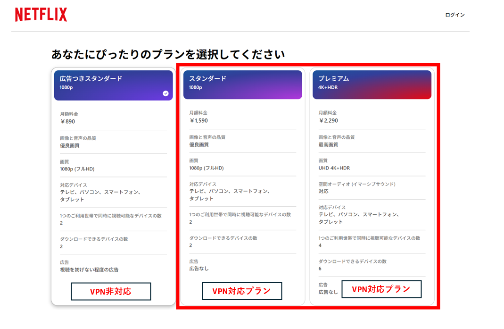The image size is (504, 329).
Task: Open the ログイン login link
Action: pos(454,15)
